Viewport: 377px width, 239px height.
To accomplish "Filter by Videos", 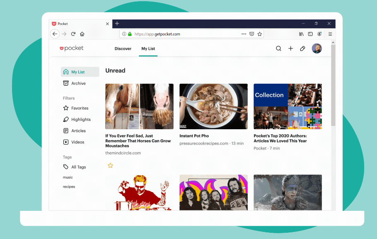I will pos(74,142).
